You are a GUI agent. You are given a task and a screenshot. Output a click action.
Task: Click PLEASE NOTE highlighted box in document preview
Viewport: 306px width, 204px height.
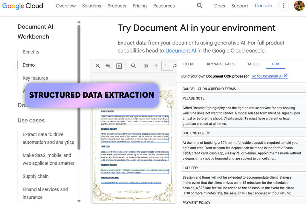pos(107,111)
